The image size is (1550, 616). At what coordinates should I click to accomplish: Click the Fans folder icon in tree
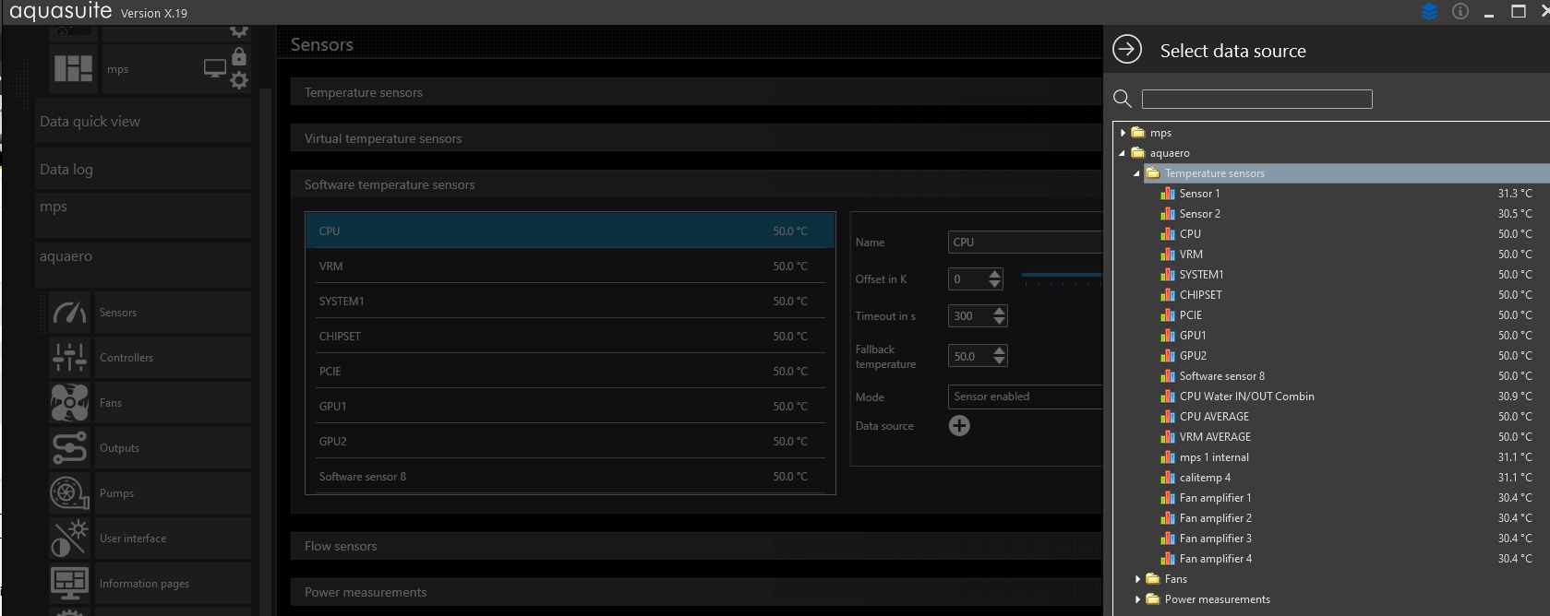click(1153, 579)
